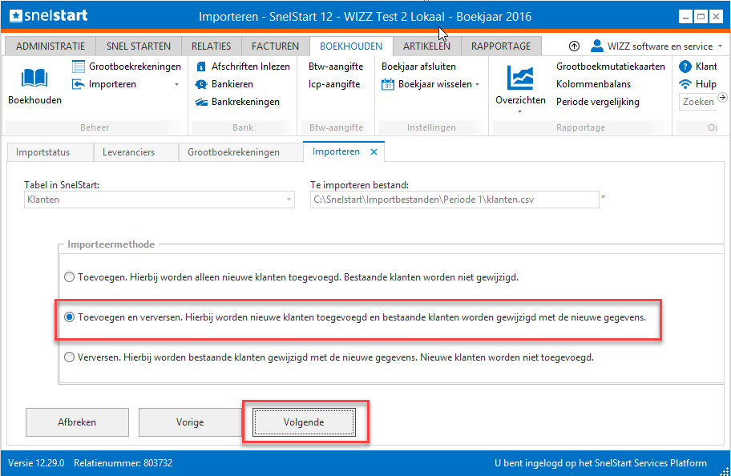
Task: Open Bankrekeningen in the Bank group
Action: (x=245, y=102)
